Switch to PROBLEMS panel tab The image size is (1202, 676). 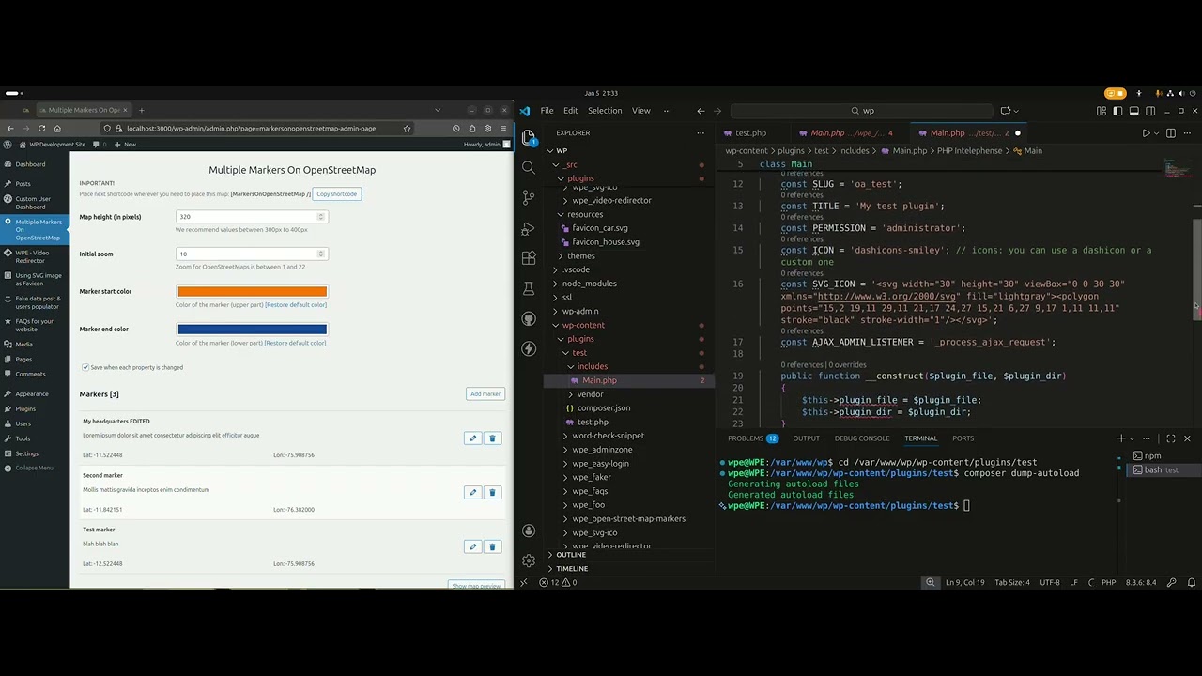[752, 438]
